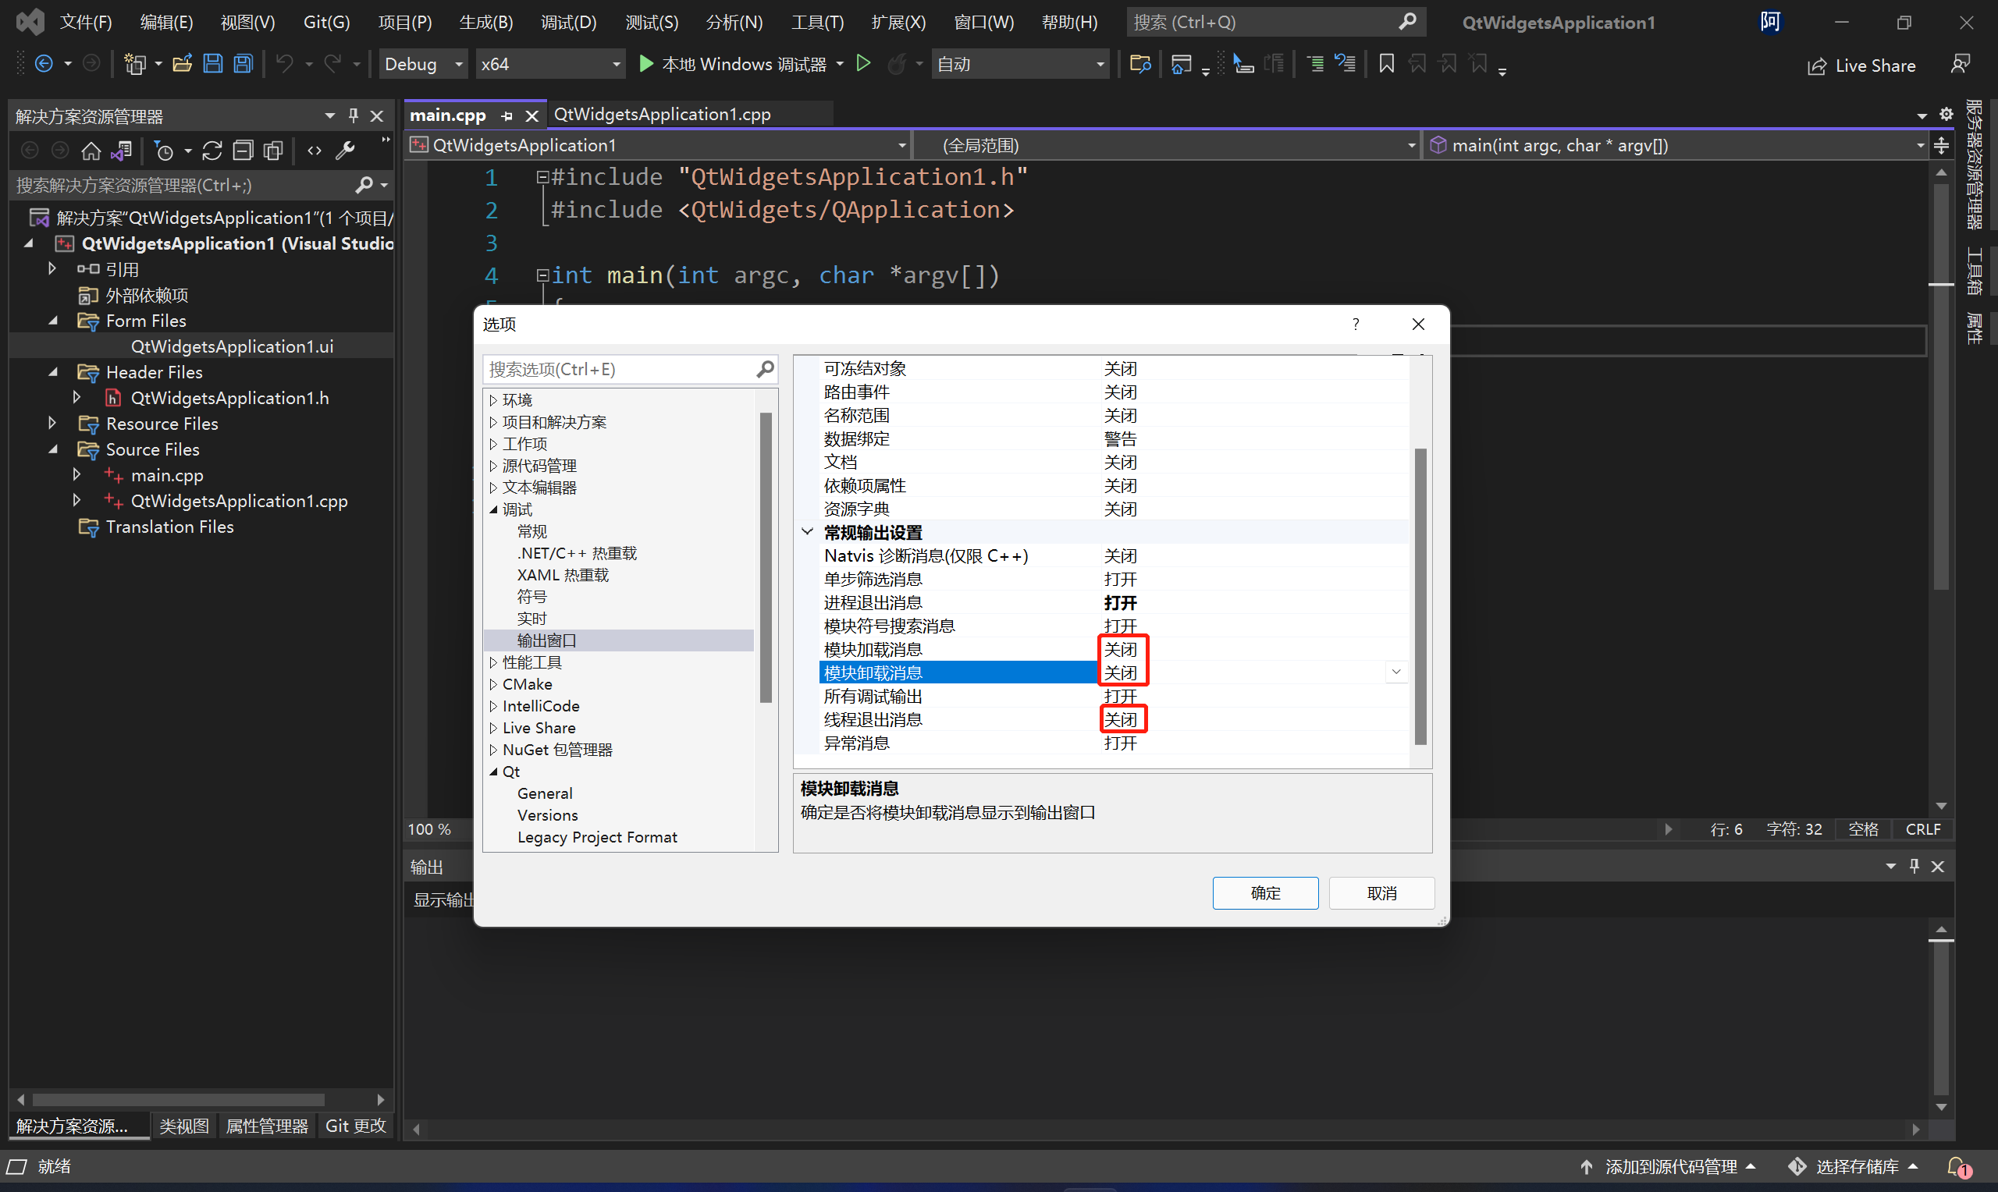Switch to 类视图 tab
This screenshot has width=1998, height=1192.
[x=184, y=1126]
